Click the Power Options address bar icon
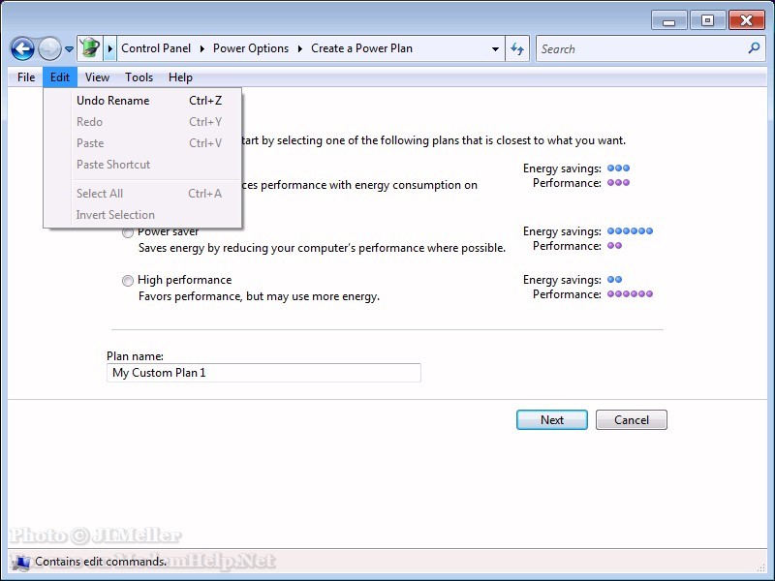Image resolution: width=775 pixels, height=581 pixels. tap(90, 48)
